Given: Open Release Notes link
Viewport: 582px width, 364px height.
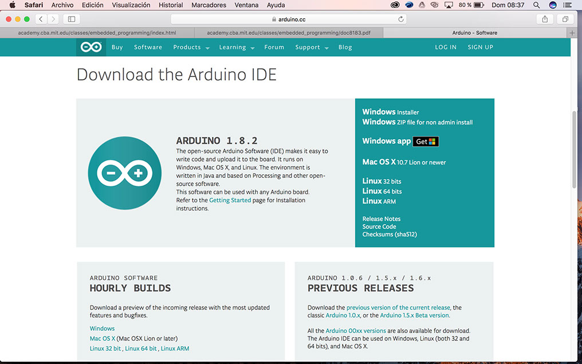Looking at the screenshot, I should [381, 219].
